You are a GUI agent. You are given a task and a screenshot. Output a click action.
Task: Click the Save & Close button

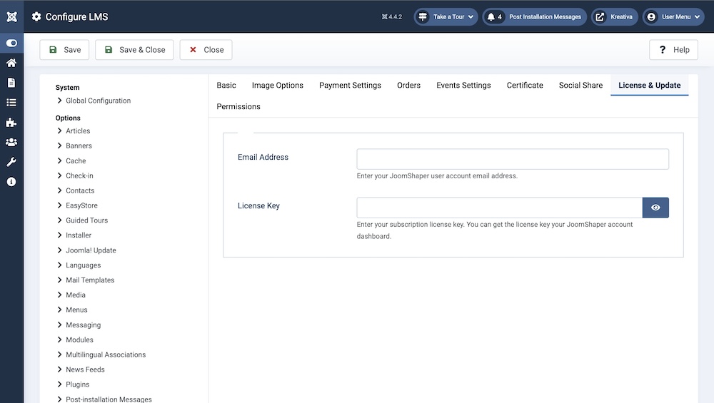(x=134, y=50)
